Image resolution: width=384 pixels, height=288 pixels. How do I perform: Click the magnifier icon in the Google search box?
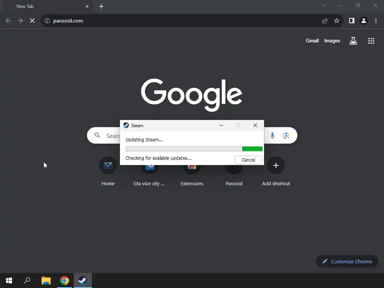97,135
